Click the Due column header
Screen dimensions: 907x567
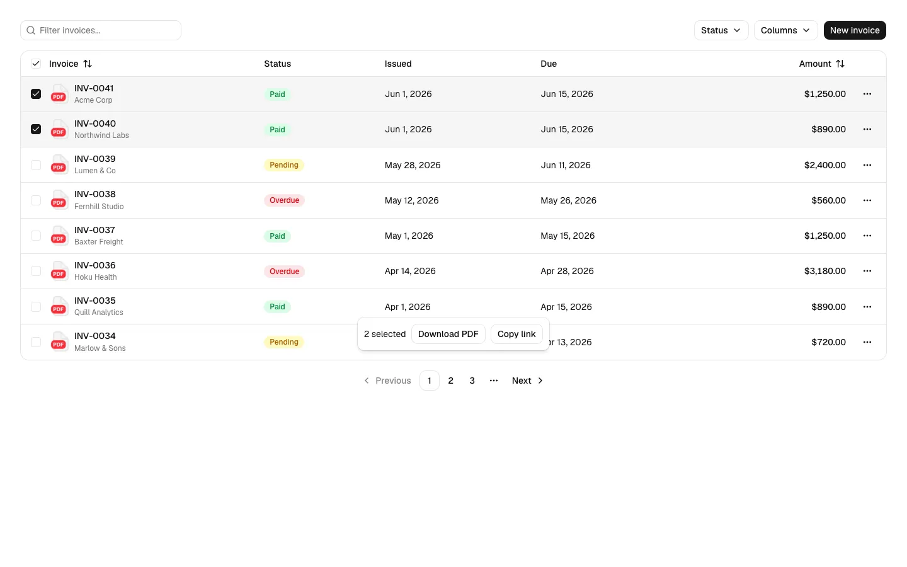click(x=549, y=64)
